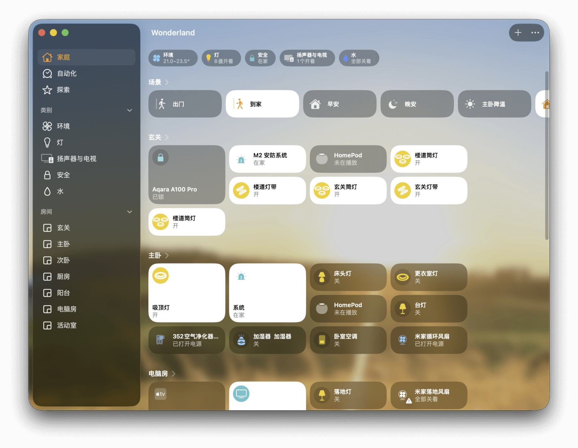
Task: Select the 厨房 room in sidebar
Action: (63, 277)
